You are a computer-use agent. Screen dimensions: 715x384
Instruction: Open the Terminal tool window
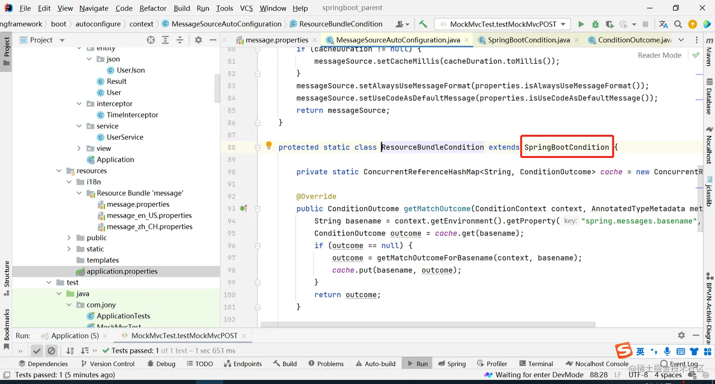tap(536, 364)
